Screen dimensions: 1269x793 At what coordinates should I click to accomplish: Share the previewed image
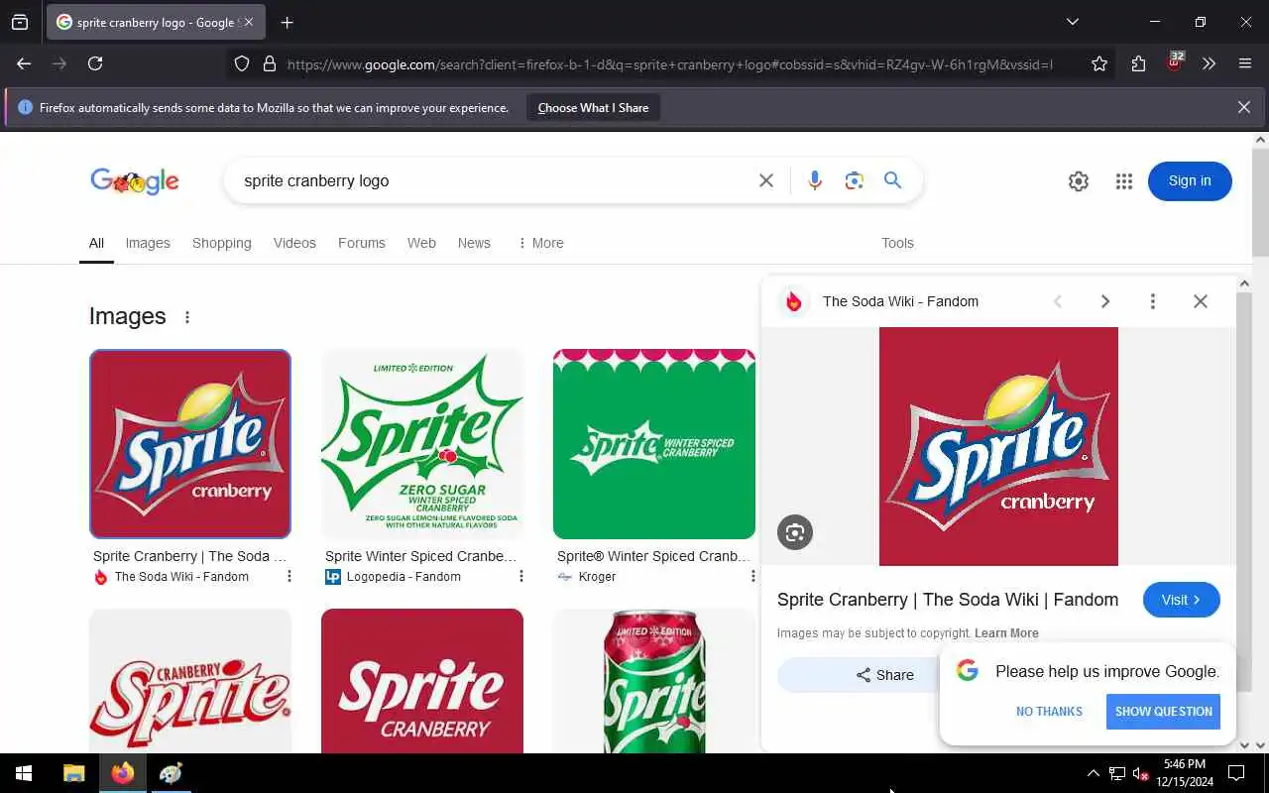coord(885,675)
